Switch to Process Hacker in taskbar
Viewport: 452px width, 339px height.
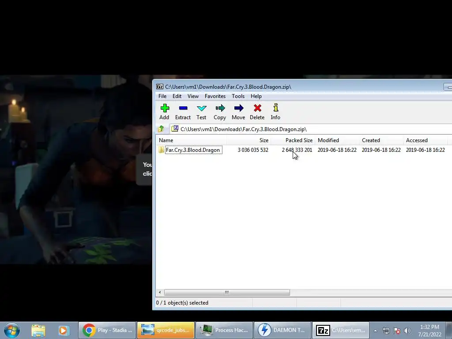click(x=224, y=330)
